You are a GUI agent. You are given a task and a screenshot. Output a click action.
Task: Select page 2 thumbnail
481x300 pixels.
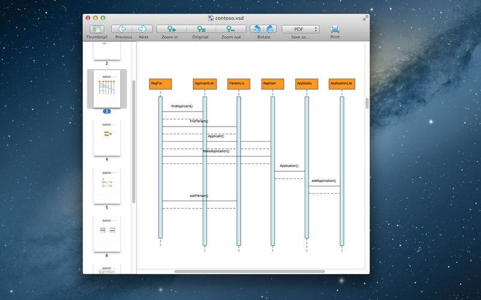point(107,51)
